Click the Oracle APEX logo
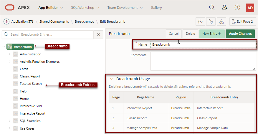 click(x=9, y=8)
